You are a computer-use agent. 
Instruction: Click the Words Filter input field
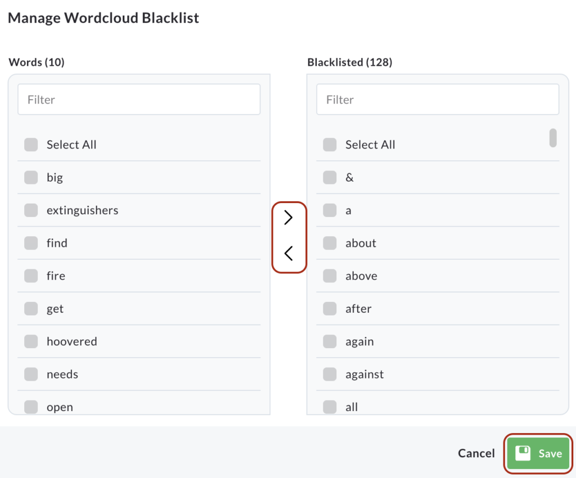point(139,100)
